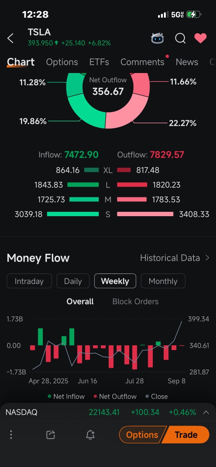Open the three-dot more menu
Image resolution: width=216 pixels, height=467 pixels.
click(11, 435)
